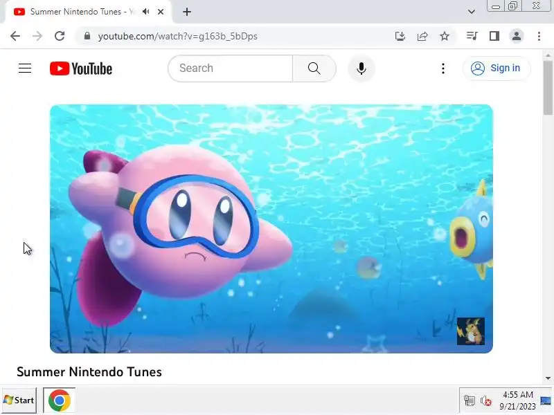Start voice search with microphone icon
The image size is (554, 415).
point(361,68)
